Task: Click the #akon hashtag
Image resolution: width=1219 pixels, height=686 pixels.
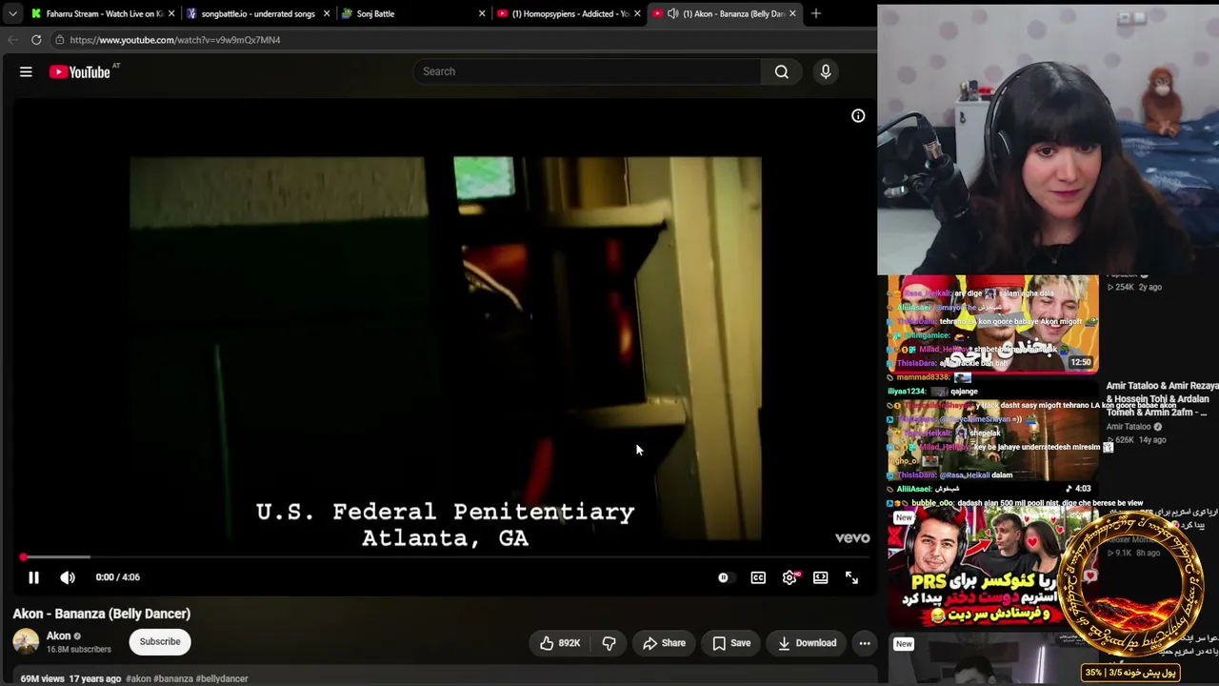Action: (137, 678)
